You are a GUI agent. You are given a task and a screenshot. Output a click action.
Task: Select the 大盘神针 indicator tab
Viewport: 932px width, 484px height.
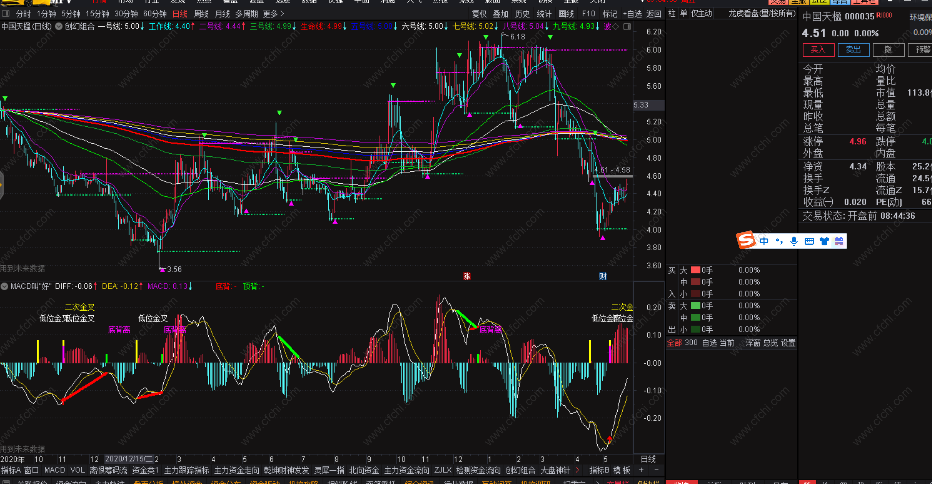tap(555, 470)
